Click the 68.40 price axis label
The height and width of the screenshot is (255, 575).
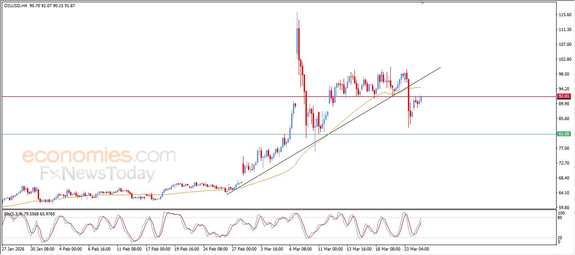tap(565, 178)
